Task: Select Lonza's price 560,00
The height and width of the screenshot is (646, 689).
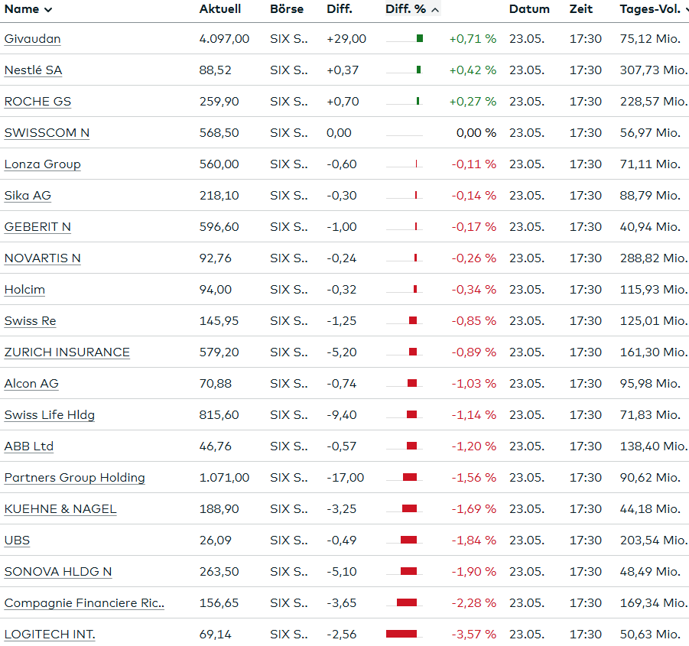Action: coord(219,164)
